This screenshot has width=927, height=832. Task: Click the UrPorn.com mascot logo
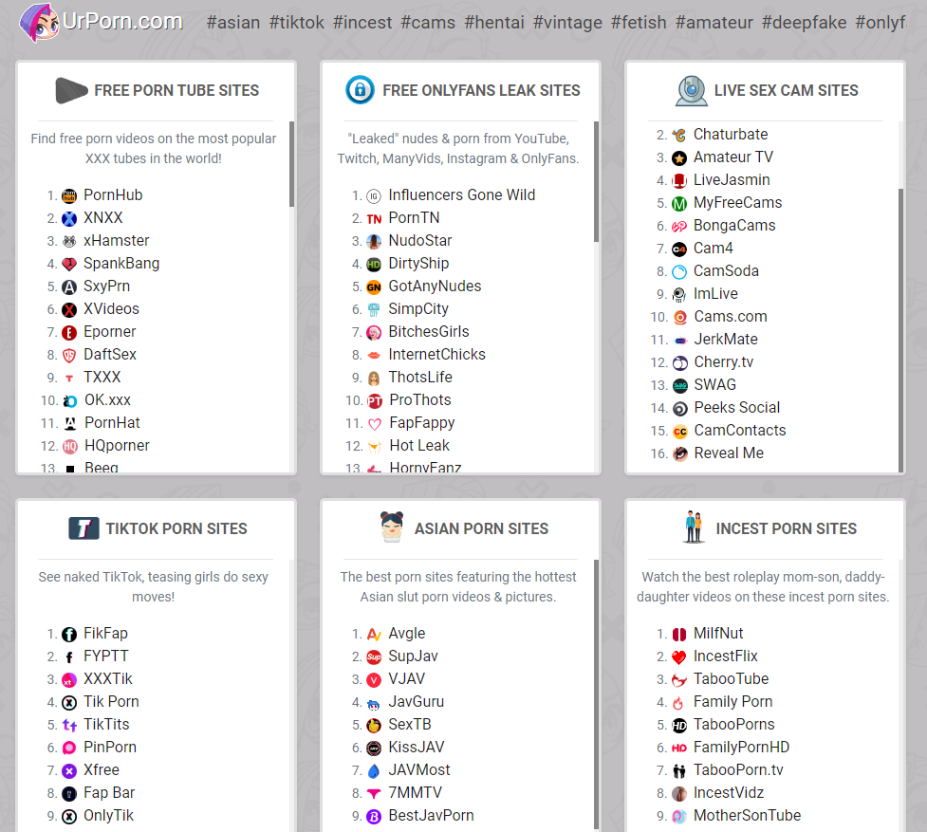pos(39,23)
